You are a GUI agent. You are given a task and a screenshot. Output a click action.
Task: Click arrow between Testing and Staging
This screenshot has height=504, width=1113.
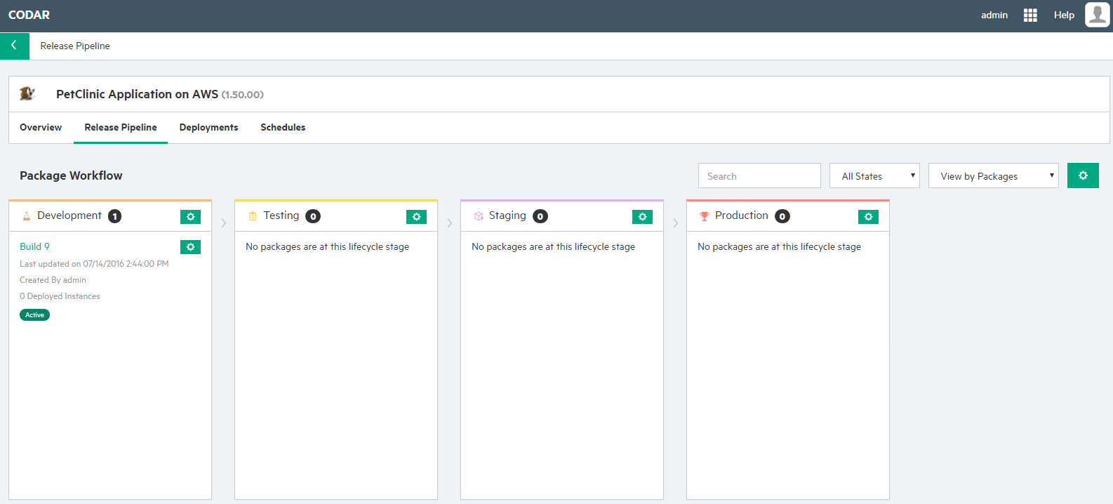(449, 223)
